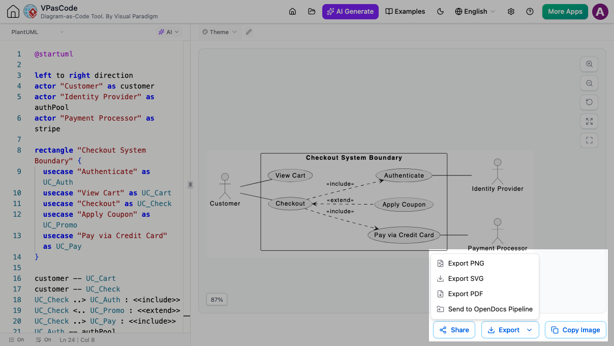This screenshot has width=614, height=346.
Task: Click the @startuml code line
Action: (54, 53)
